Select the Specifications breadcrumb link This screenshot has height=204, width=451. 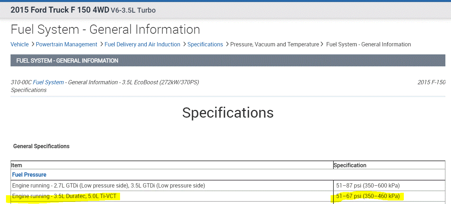click(205, 44)
